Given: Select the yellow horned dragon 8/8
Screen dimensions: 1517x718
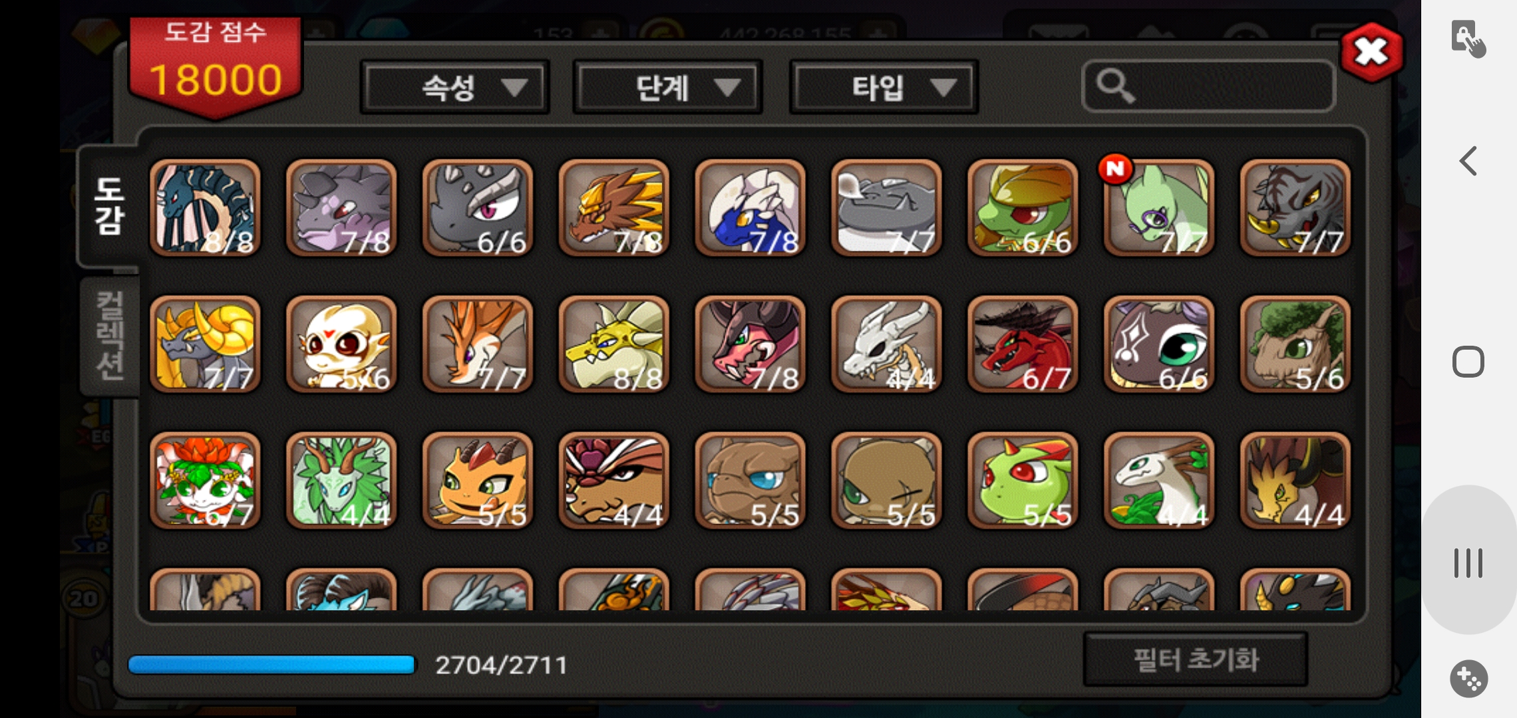Looking at the screenshot, I should (x=613, y=344).
